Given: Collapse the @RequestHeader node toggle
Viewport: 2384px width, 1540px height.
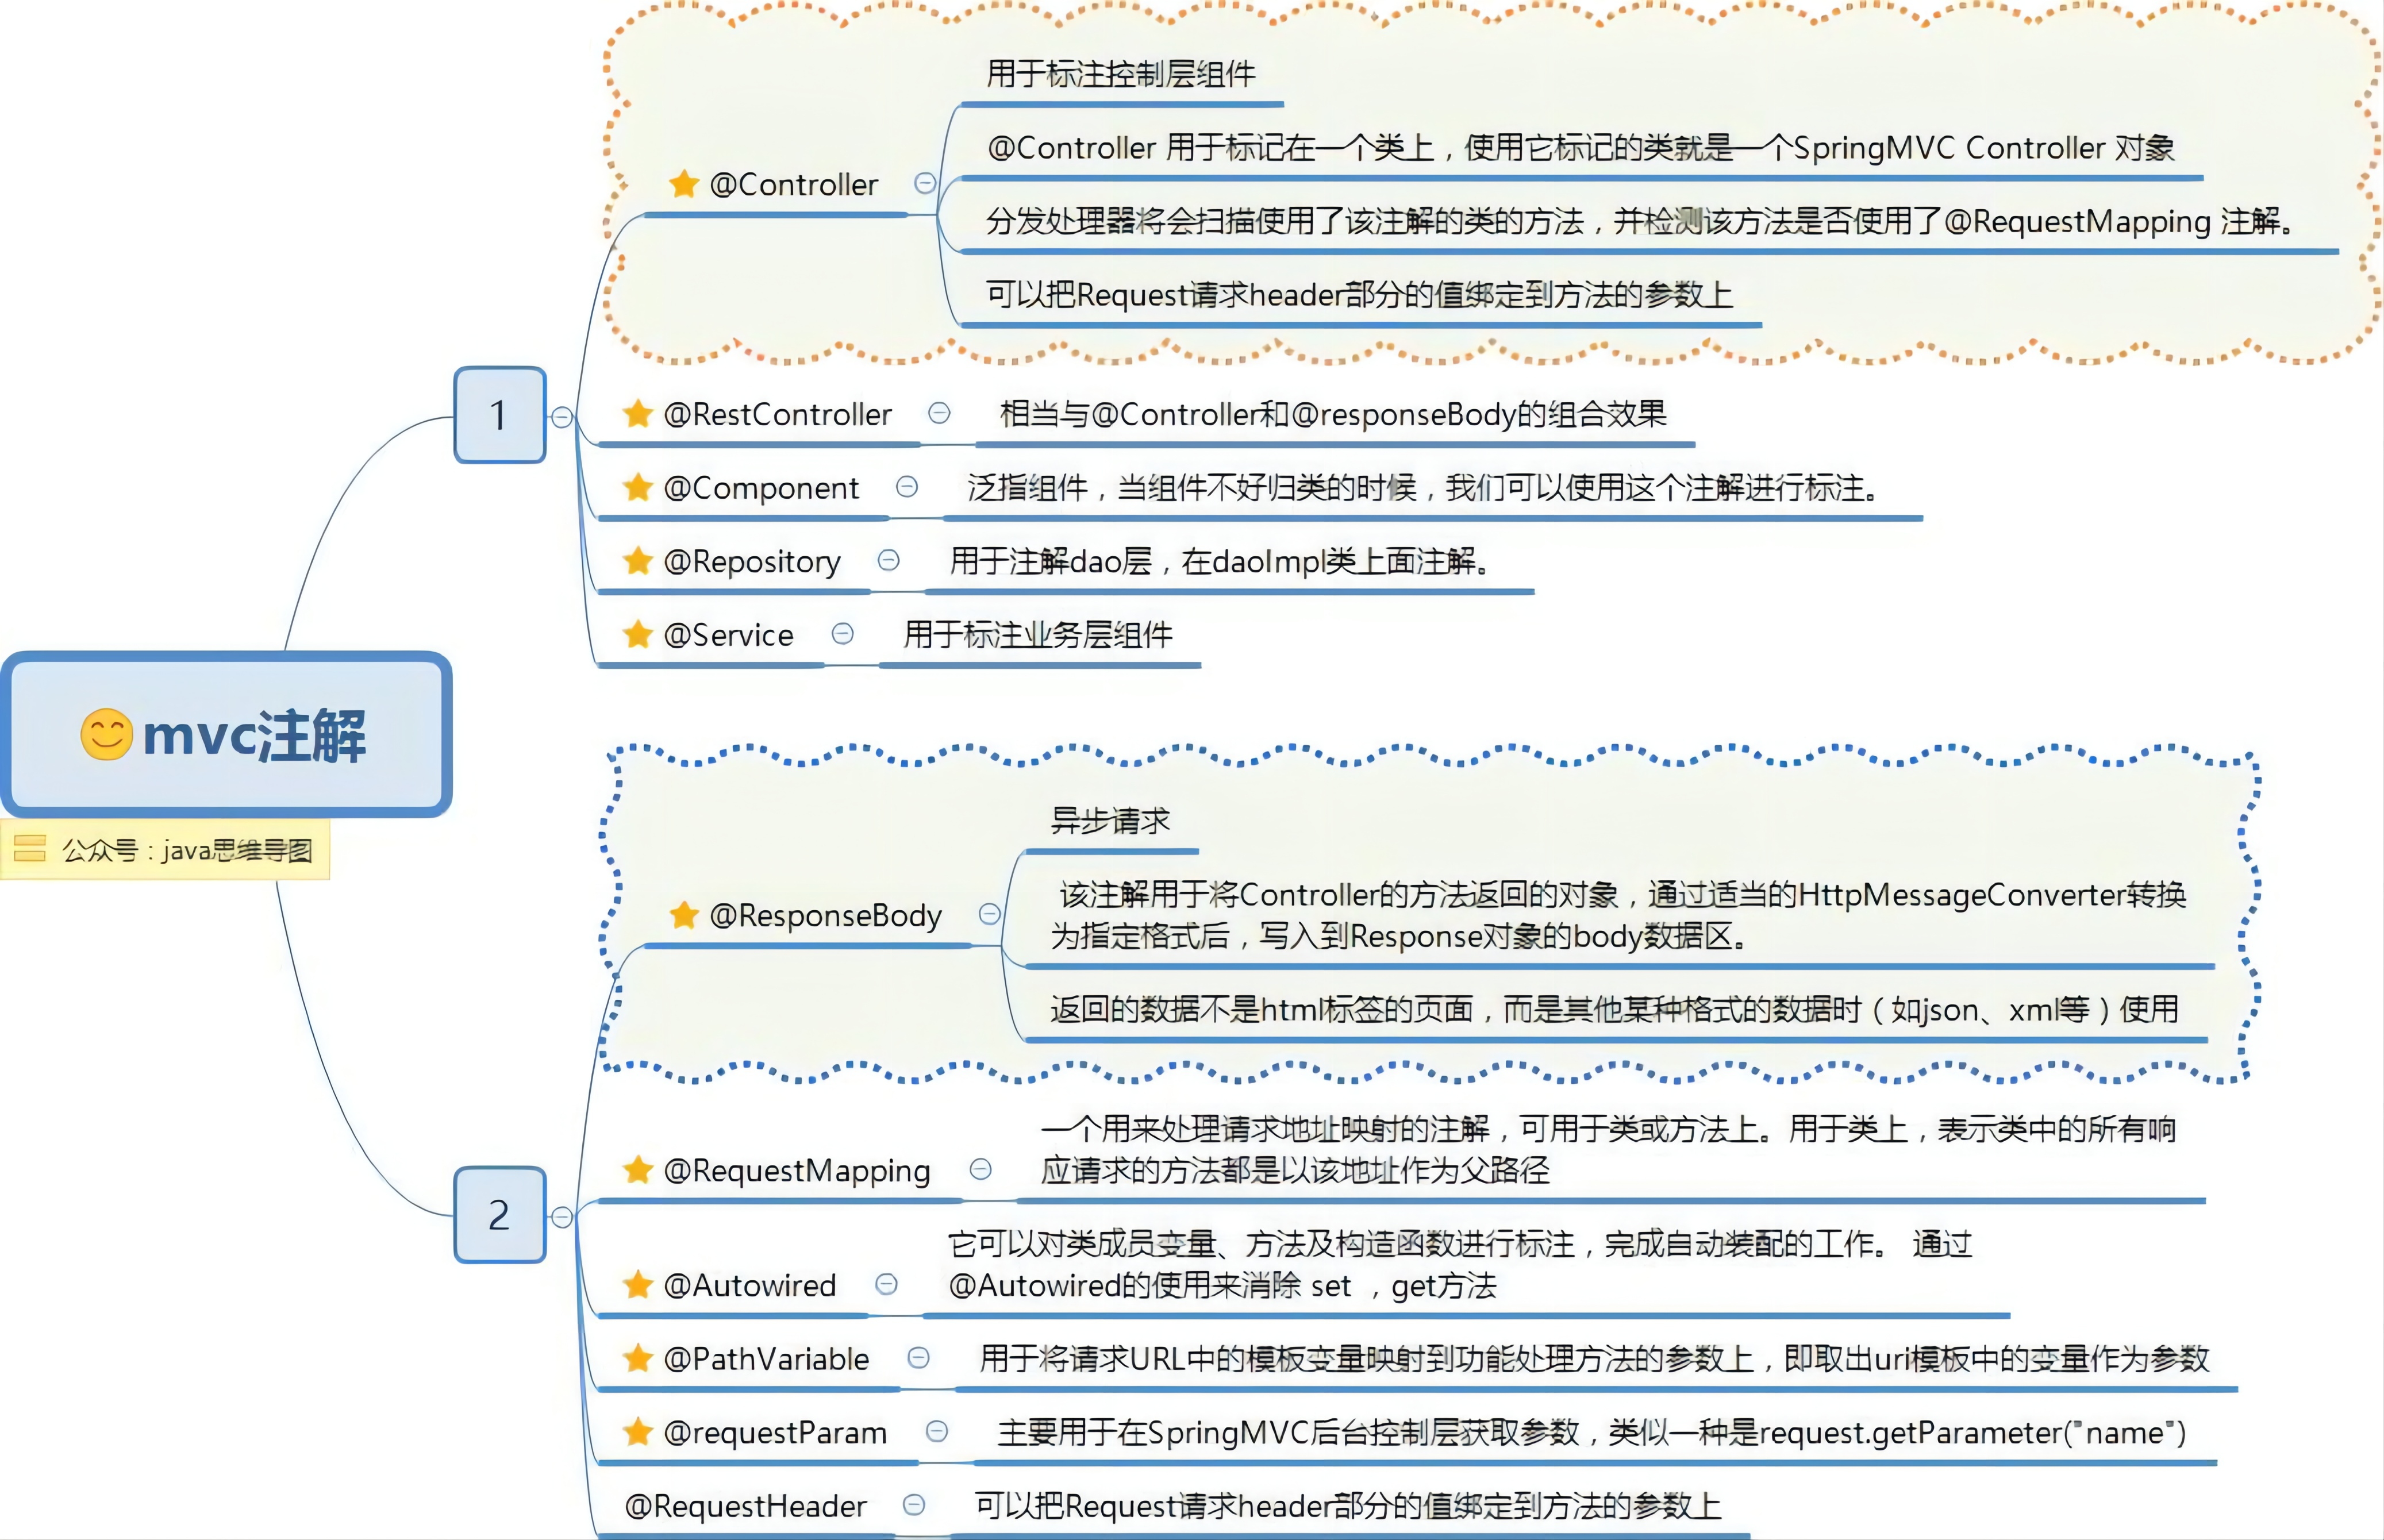Looking at the screenshot, I should (x=914, y=1505).
